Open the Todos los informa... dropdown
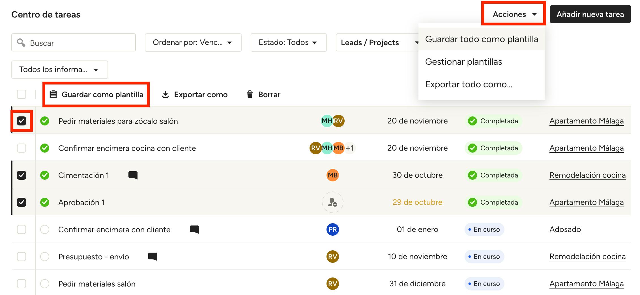The image size is (640, 295). tap(59, 70)
